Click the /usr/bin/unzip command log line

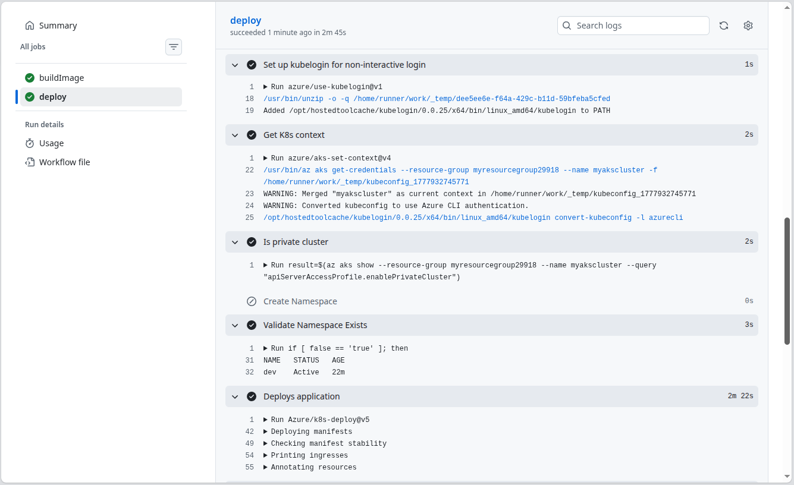(437, 99)
